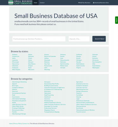Open the Texas state link
The width and height of the screenshot is (118, 127).
(x=30, y=68)
